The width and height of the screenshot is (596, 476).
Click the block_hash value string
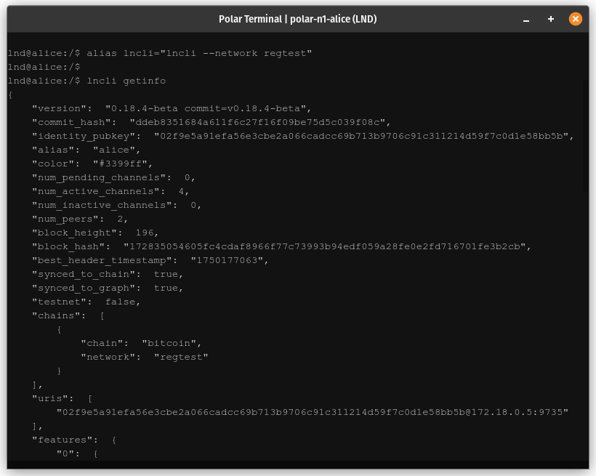pyautogui.click(x=326, y=246)
